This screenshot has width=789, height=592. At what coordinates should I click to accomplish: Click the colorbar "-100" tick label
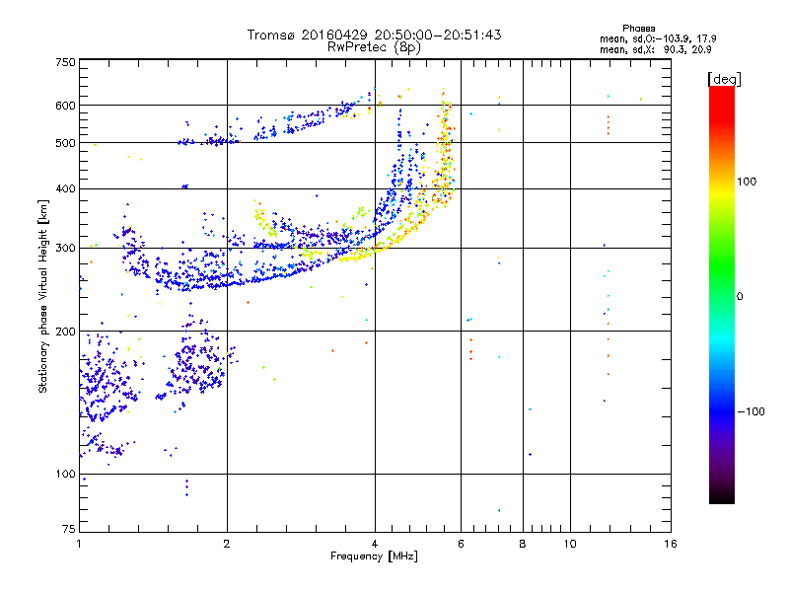pos(751,411)
